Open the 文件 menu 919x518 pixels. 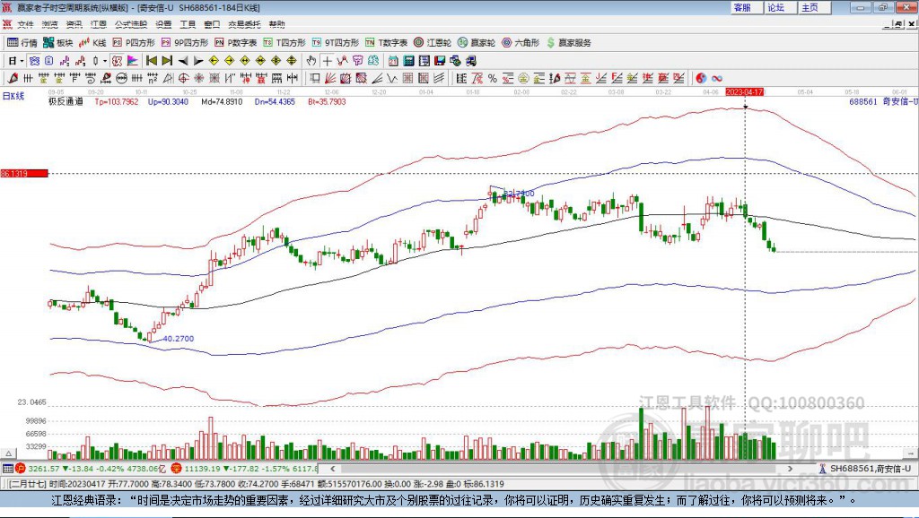coord(25,24)
